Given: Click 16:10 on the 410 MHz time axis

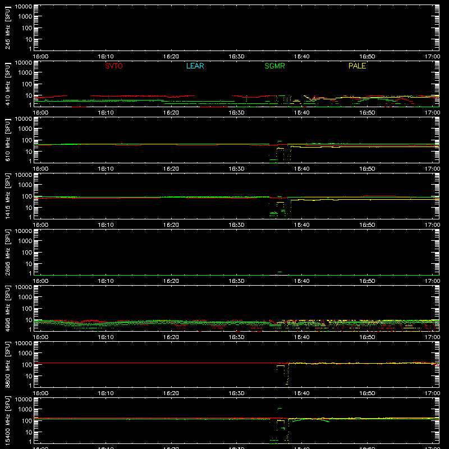Looking at the screenshot, I should (106, 113).
